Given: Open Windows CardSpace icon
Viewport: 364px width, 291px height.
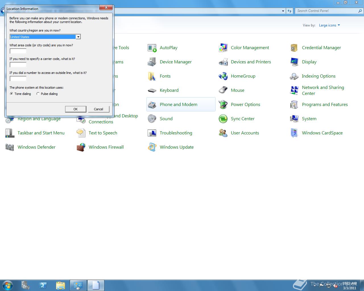Looking at the screenshot, I should click(x=294, y=133).
